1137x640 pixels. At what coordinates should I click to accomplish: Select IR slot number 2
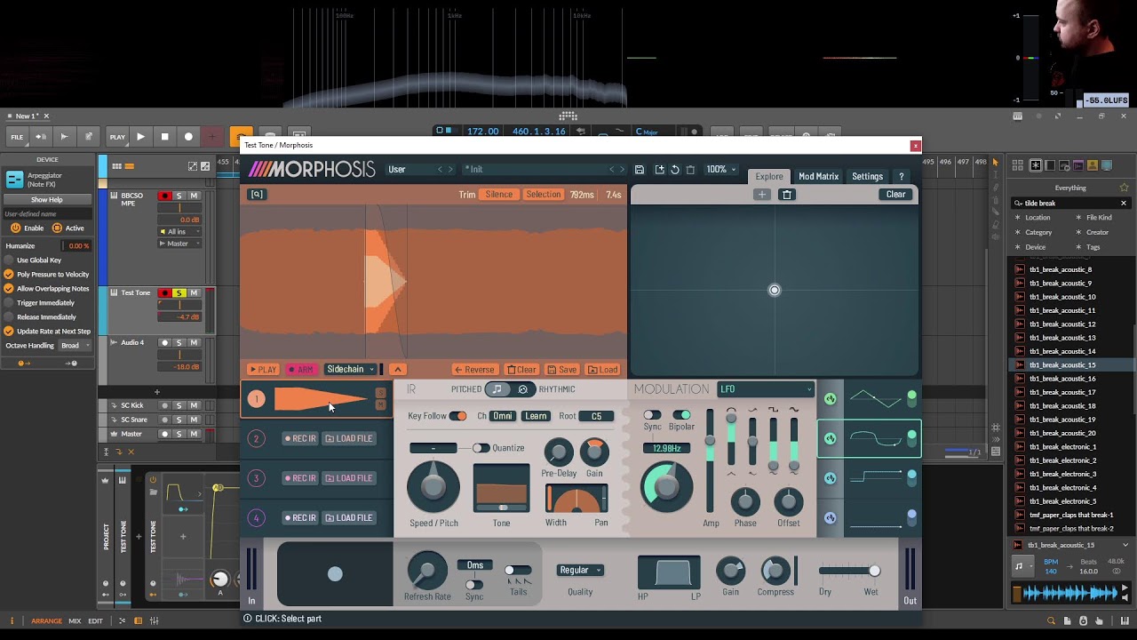click(256, 438)
